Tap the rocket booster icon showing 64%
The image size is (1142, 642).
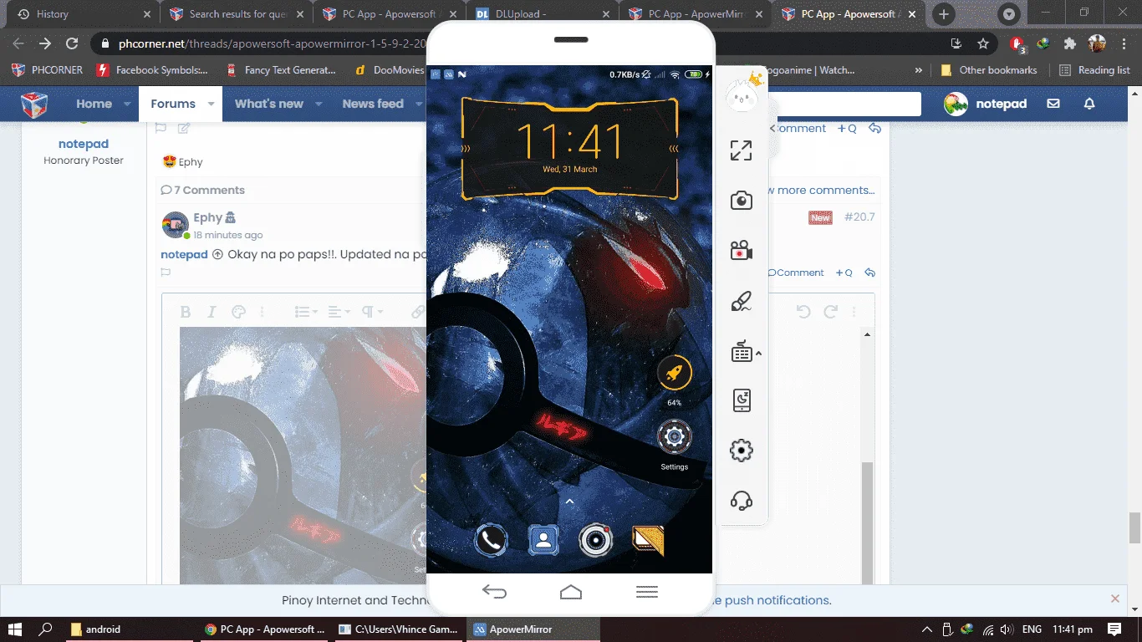coord(674,373)
